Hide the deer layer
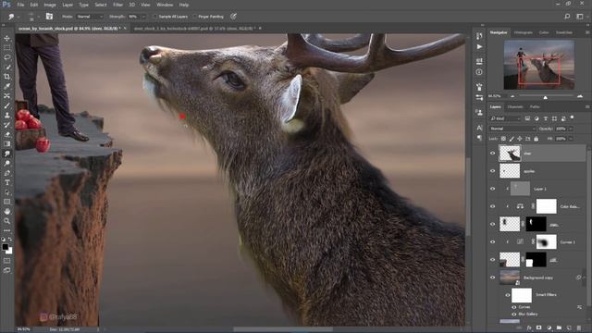Screen dimensions: 592x333 (492, 154)
